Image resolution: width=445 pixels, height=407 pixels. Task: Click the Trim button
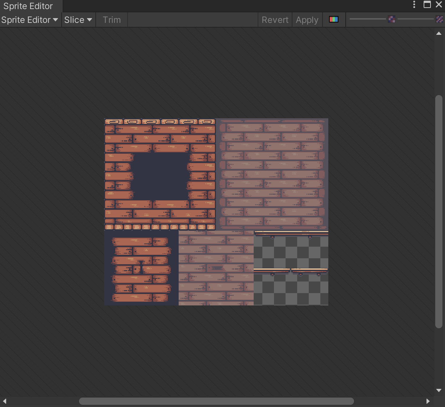(112, 20)
